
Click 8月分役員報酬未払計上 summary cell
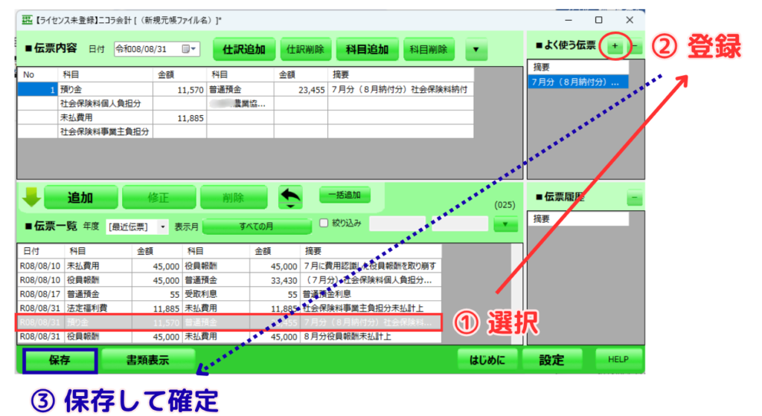(x=371, y=337)
